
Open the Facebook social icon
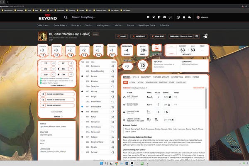(x=159, y=17)
